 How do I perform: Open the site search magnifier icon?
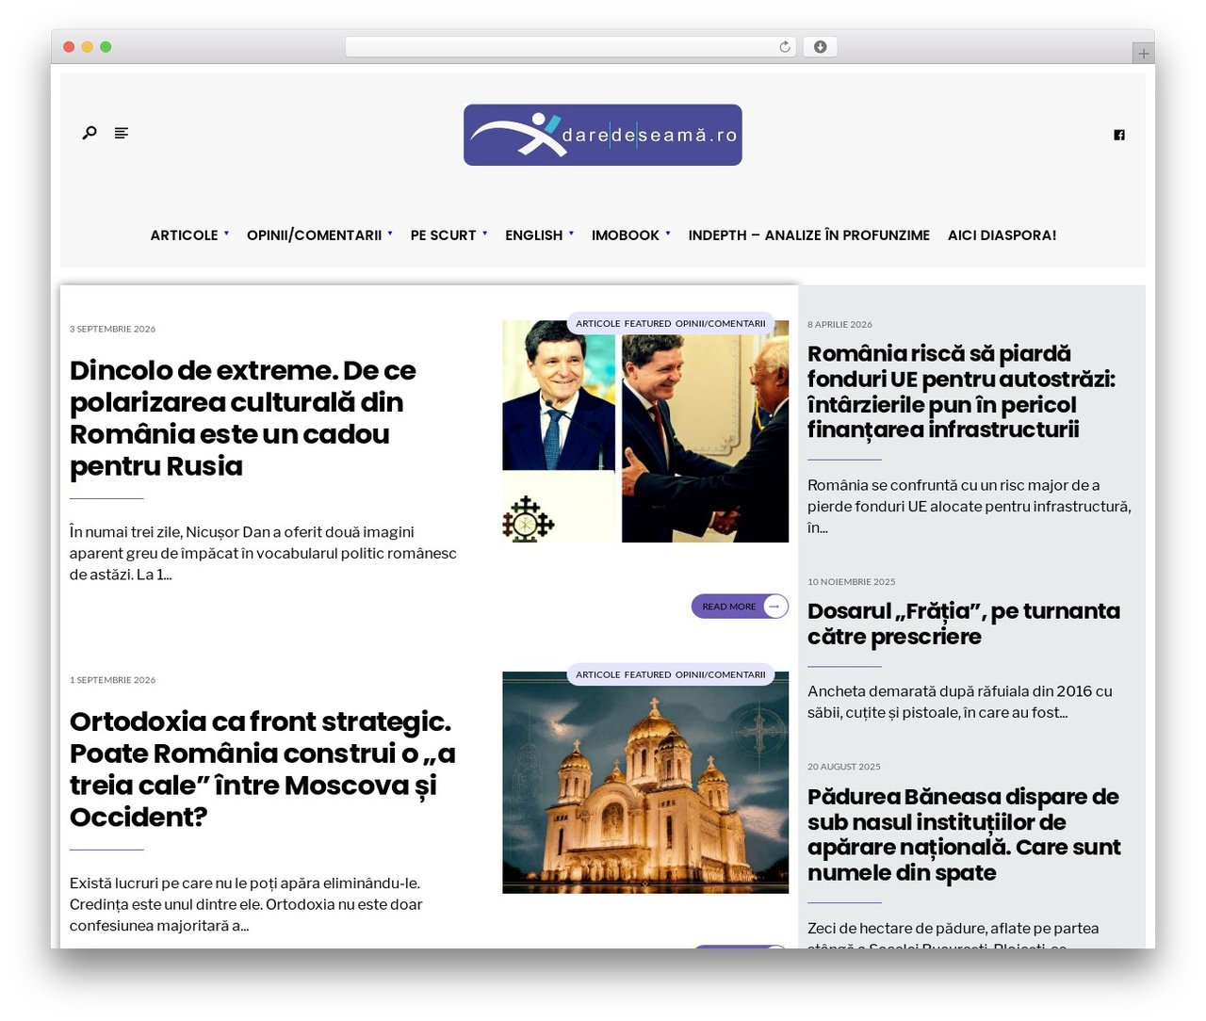[90, 133]
